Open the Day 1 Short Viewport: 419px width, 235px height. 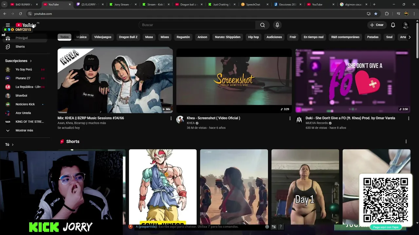point(305,187)
